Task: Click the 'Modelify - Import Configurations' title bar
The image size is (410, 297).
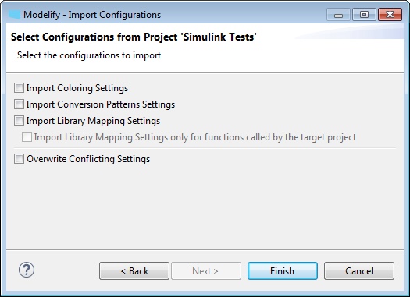Action: pos(92,15)
